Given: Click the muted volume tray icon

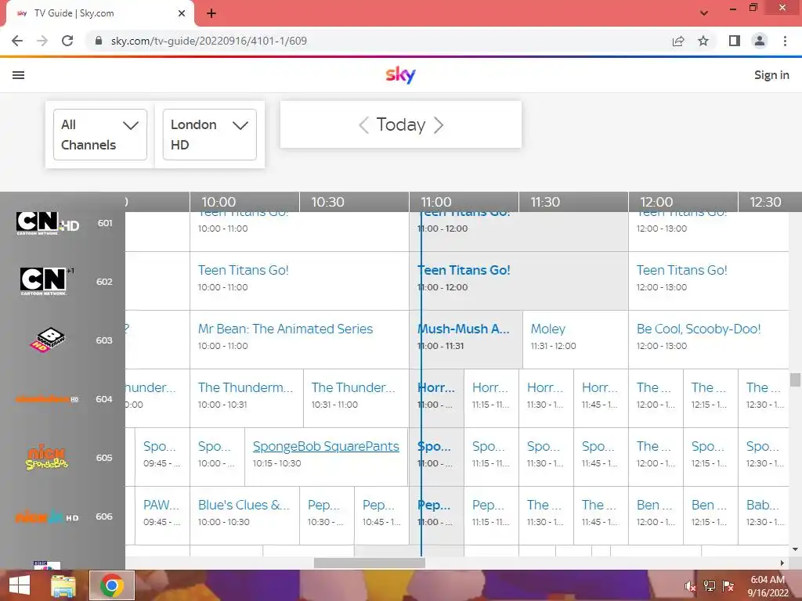Looking at the screenshot, I should pyautogui.click(x=690, y=586).
